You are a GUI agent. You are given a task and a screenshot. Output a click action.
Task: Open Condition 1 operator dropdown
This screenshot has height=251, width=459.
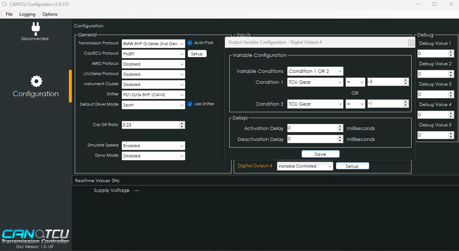pyautogui.click(x=355, y=82)
